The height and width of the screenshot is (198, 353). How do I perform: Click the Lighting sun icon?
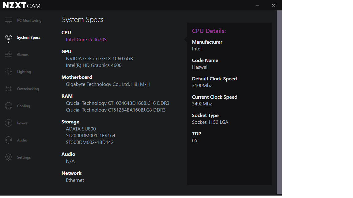pos(9,71)
